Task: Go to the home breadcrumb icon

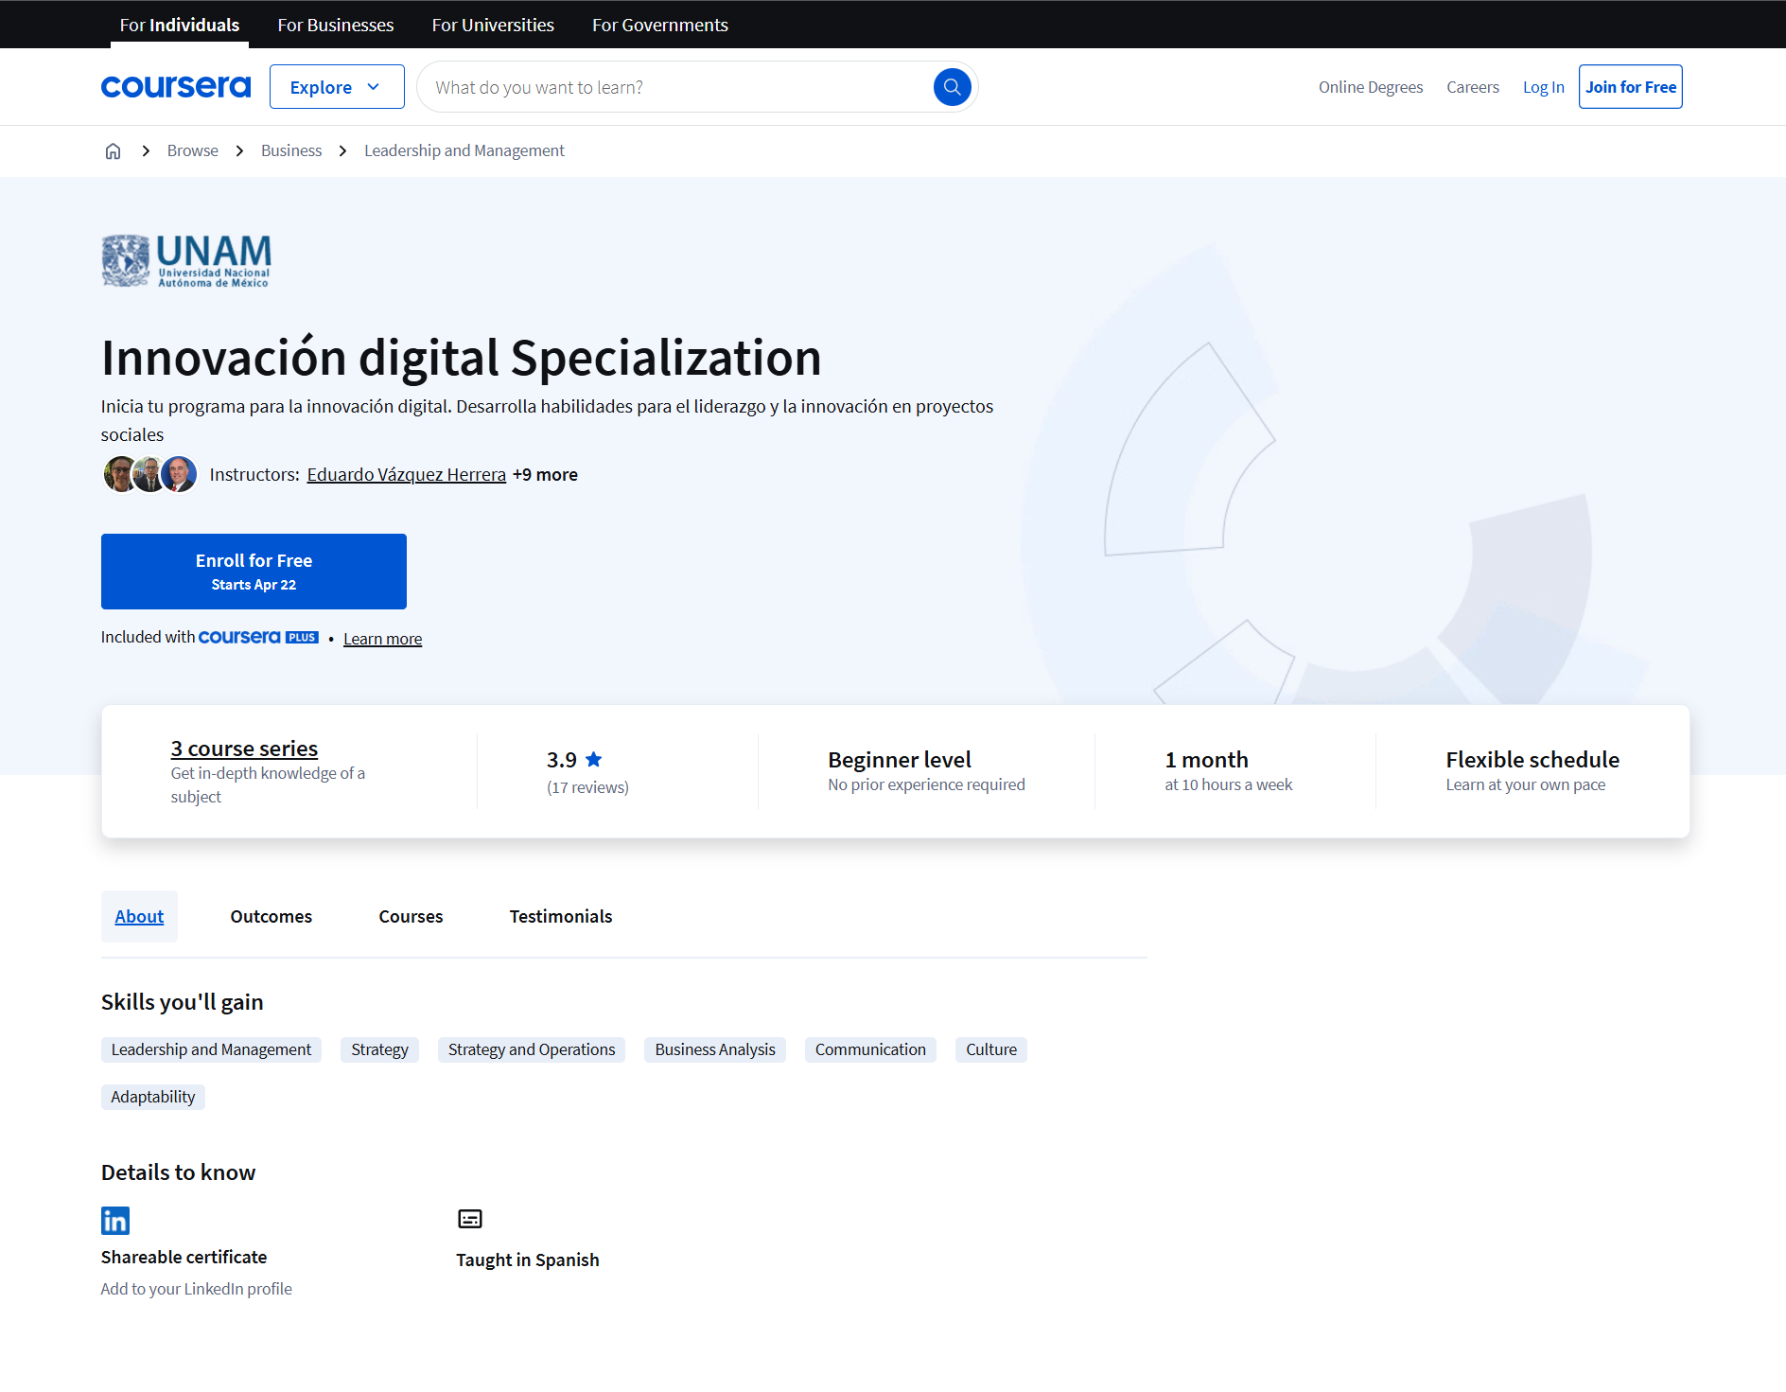Action: 113,151
